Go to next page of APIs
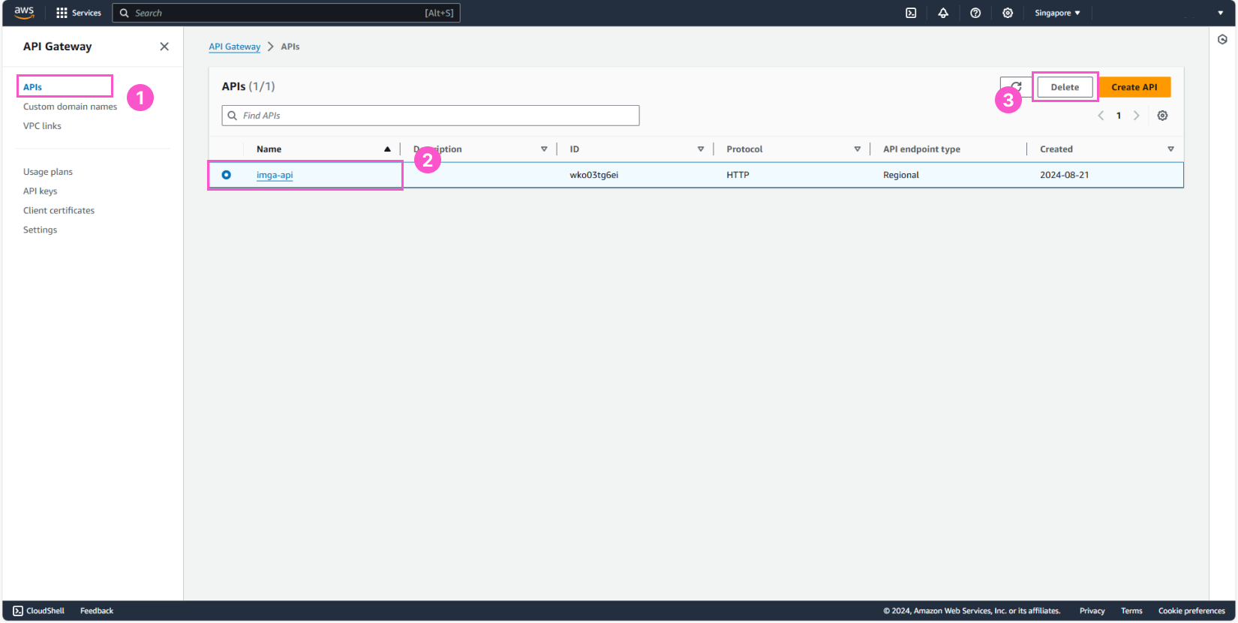Image resolution: width=1238 pixels, height=623 pixels. pos(1136,116)
